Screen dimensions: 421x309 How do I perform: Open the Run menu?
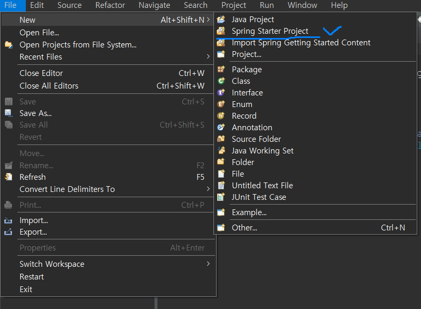point(267,5)
